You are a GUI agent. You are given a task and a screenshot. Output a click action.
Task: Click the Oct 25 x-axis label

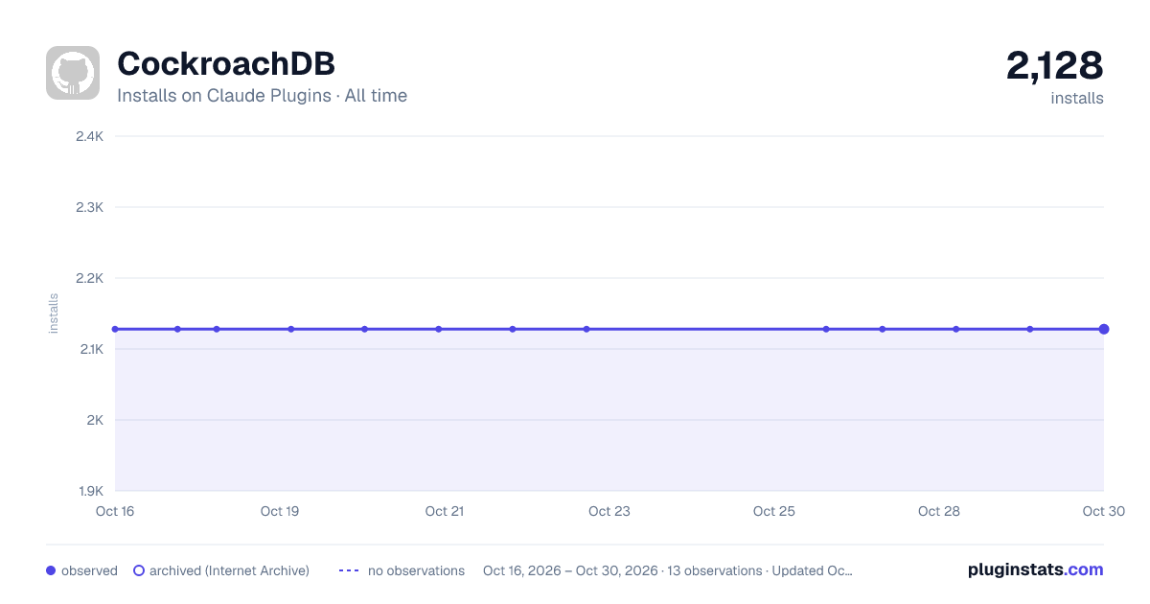coord(774,511)
